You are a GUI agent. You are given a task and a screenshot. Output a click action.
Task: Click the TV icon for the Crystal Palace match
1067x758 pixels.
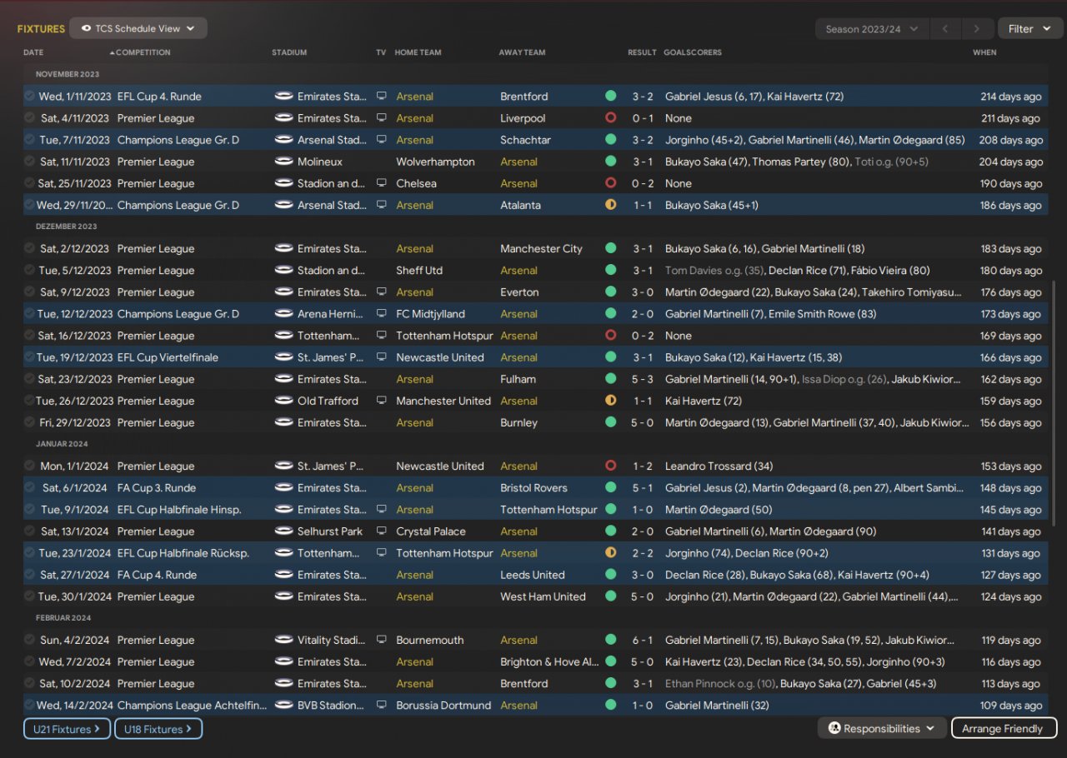point(382,531)
